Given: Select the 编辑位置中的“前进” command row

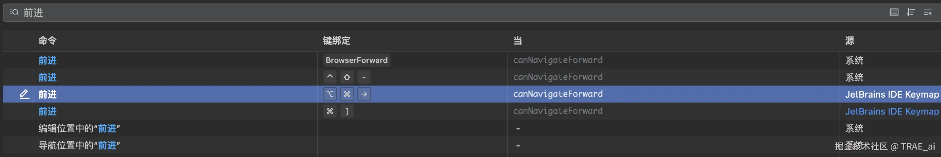Looking at the screenshot, I should 79,128.
